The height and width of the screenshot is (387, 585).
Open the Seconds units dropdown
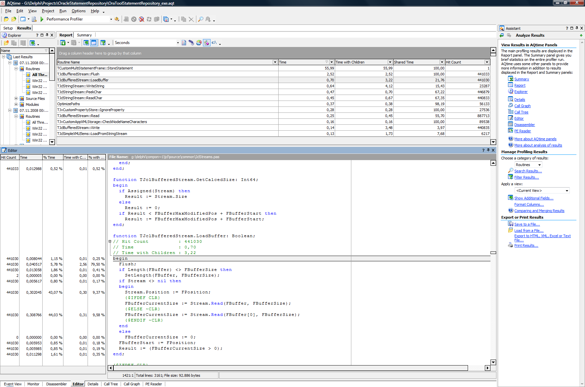coord(178,43)
